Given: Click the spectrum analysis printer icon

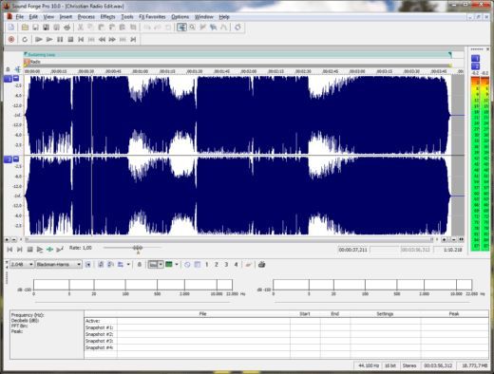Looking at the screenshot, I should tap(261, 264).
